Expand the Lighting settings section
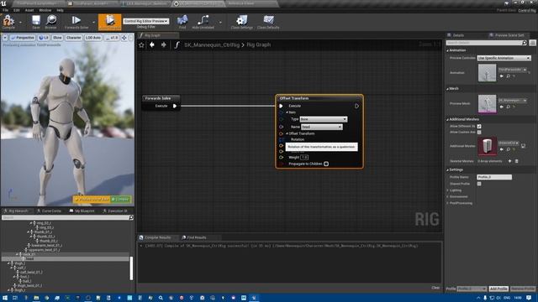Viewport: 538px width, 302px height. 448,190
